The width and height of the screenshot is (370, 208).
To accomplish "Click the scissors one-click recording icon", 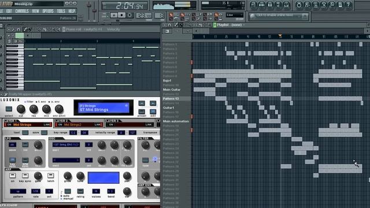I will click(324, 5).
